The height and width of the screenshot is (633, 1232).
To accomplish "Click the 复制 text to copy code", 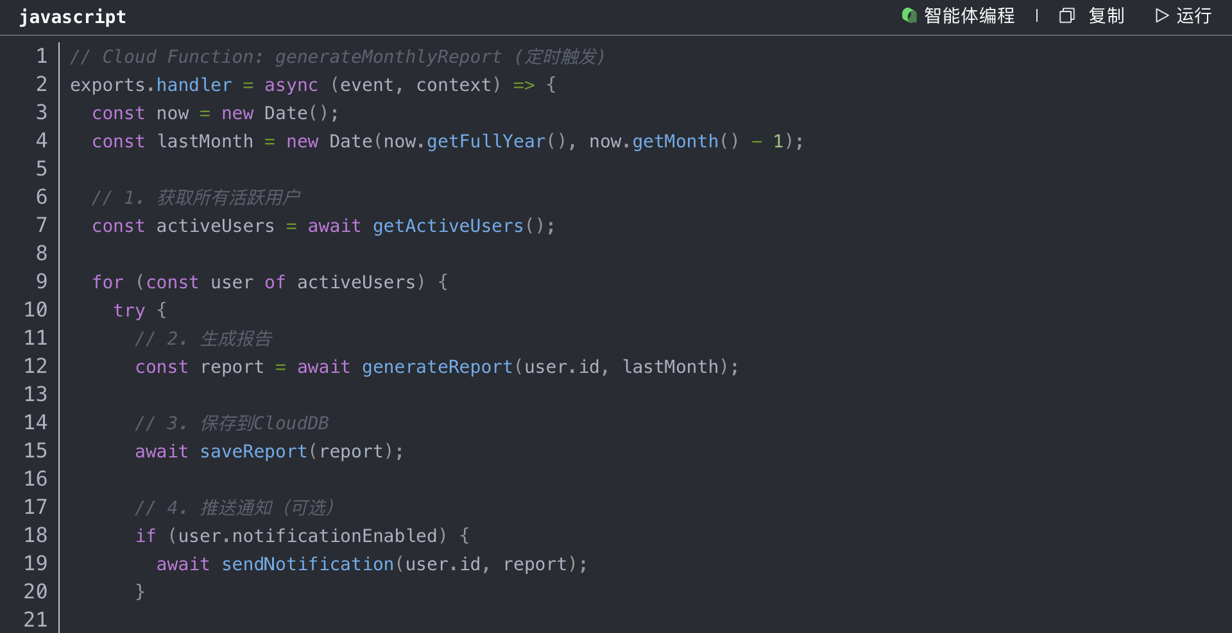I will coord(1106,15).
